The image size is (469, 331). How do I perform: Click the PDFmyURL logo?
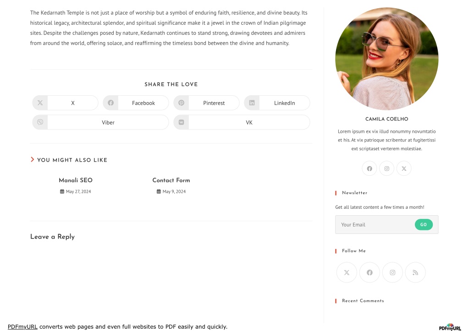tap(450, 327)
